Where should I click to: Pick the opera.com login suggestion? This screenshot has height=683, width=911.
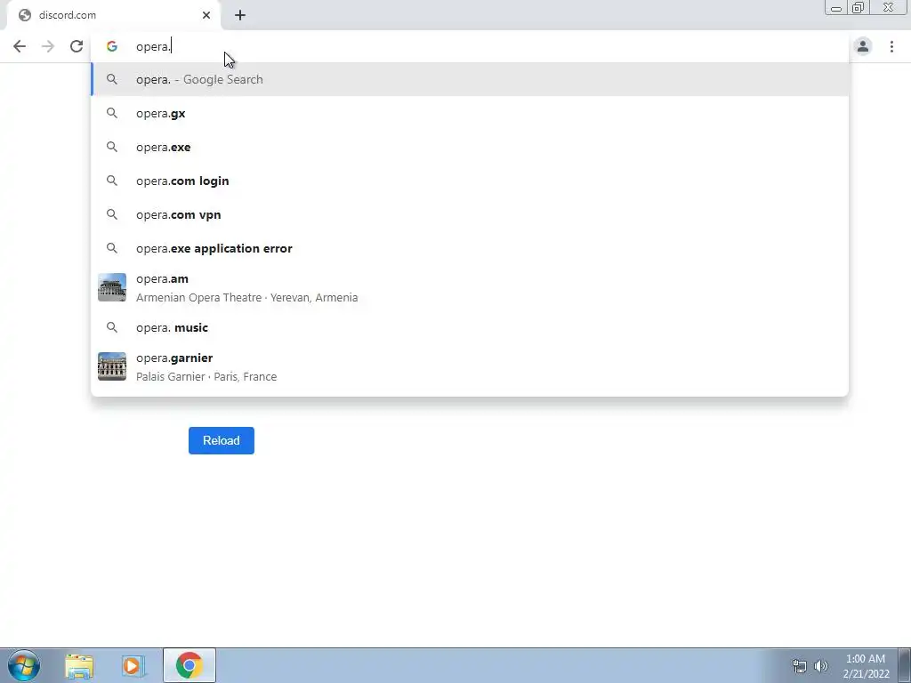(470, 181)
